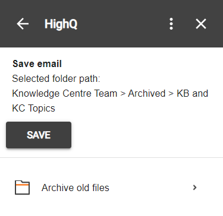Select KB and in the folder path
The width and height of the screenshot is (223, 216).
(192, 93)
